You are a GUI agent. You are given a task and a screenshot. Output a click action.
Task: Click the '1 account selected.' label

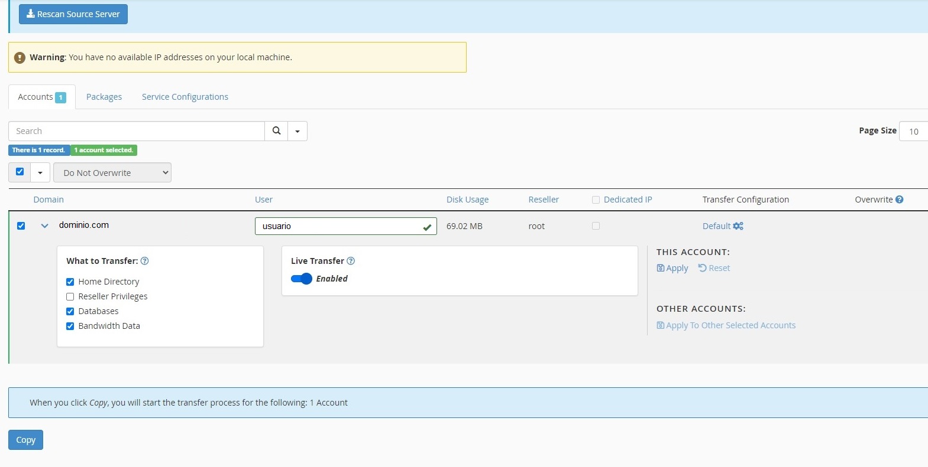(104, 151)
